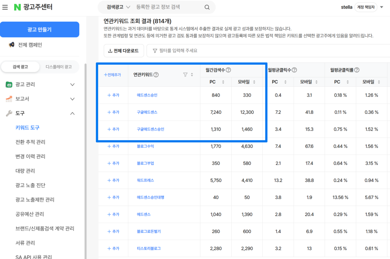Click the help icon beside 월평균클릭수
This screenshot has width=390, height=259.
click(x=294, y=70)
